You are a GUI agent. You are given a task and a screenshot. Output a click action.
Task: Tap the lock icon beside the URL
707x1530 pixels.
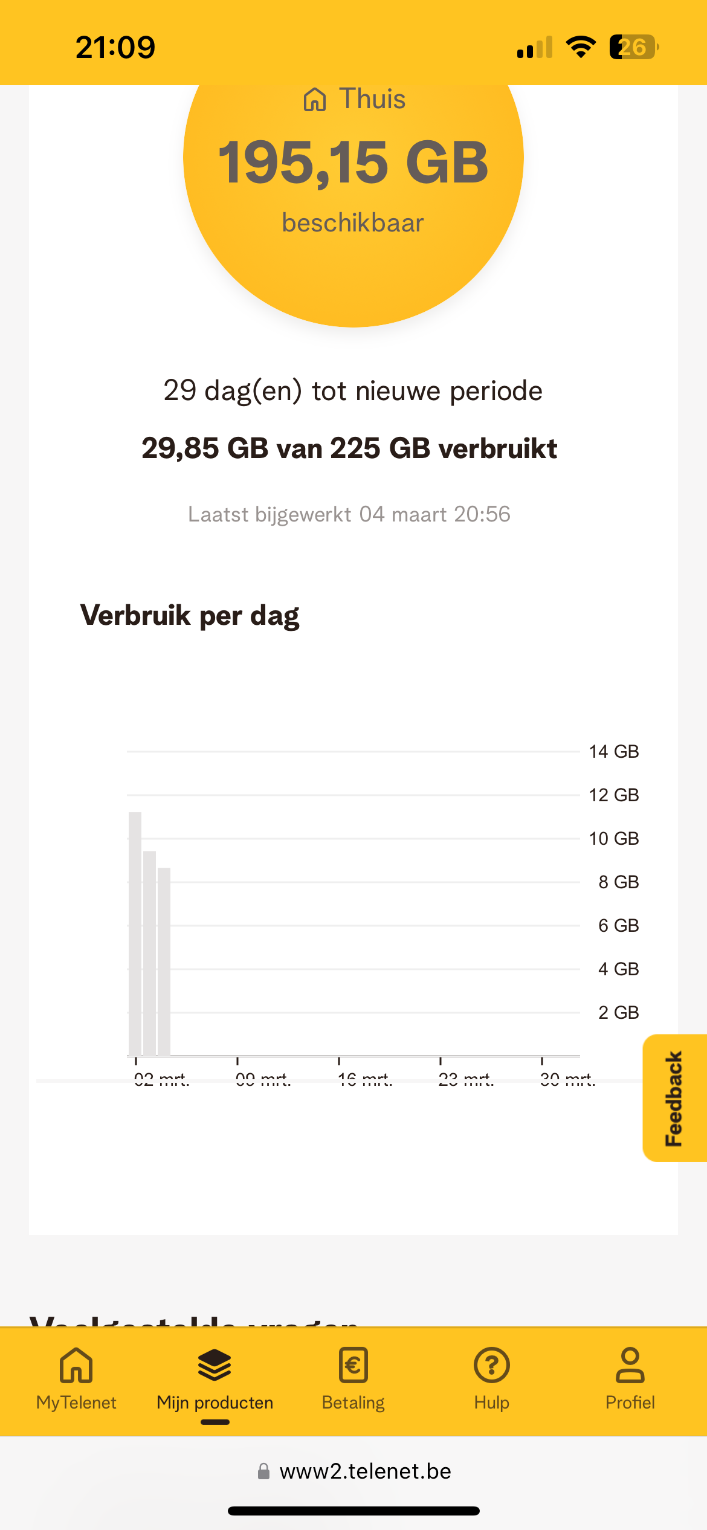click(263, 1471)
